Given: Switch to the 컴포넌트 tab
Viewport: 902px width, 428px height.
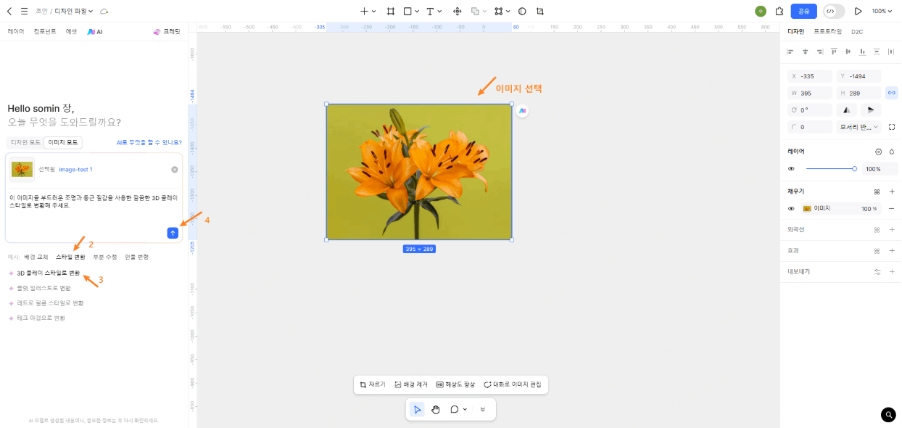Looking at the screenshot, I should click(x=45, y=32).
